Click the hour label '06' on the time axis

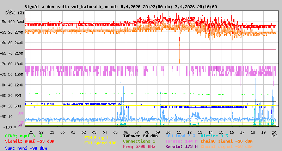tap(126, 132)
